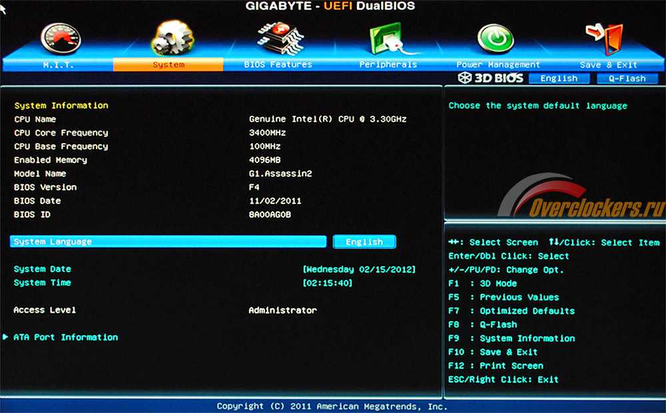The image size is (666, 413).
Task: Click the F1 3D Mode help line
Action: [x=482, y=284]
